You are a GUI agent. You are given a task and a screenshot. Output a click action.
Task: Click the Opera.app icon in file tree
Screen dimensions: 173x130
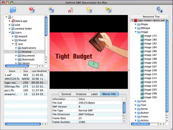(13, 21)
